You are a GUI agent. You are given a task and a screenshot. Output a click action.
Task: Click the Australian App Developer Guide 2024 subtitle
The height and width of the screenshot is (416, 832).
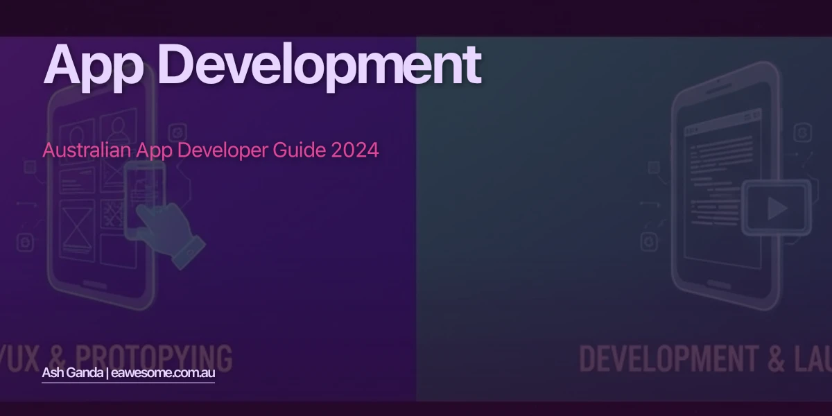click(x=211, y=150)
